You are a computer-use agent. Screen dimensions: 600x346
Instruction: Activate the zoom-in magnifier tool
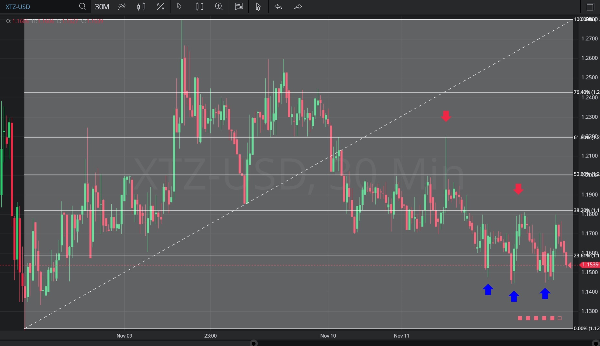click(x=219, y=6)
